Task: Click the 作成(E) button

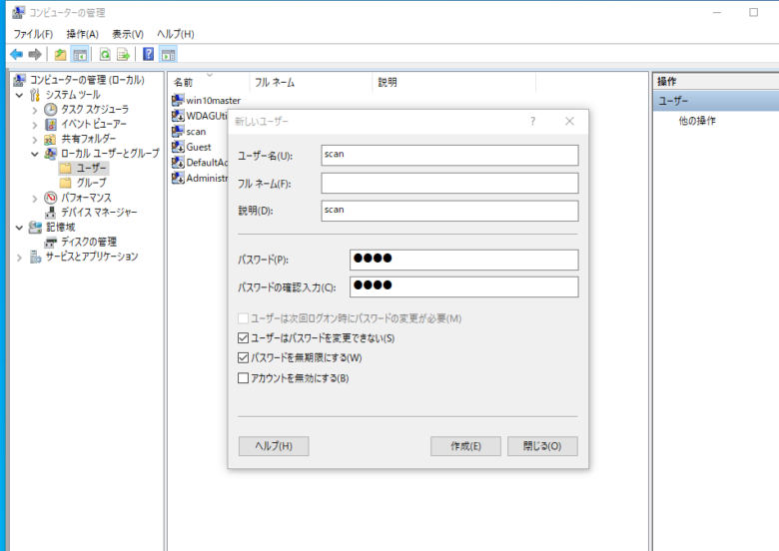Action: click(465, 446)
